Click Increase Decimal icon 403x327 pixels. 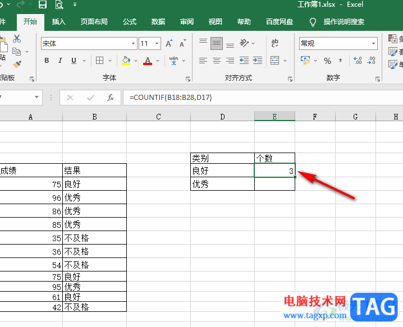(358, 61)
